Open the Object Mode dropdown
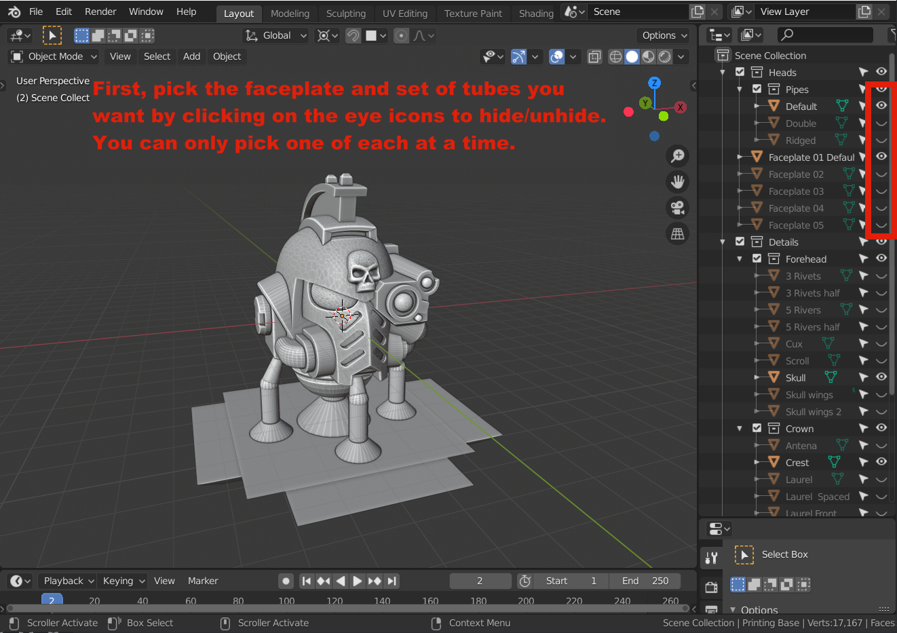 coord(54,56)
